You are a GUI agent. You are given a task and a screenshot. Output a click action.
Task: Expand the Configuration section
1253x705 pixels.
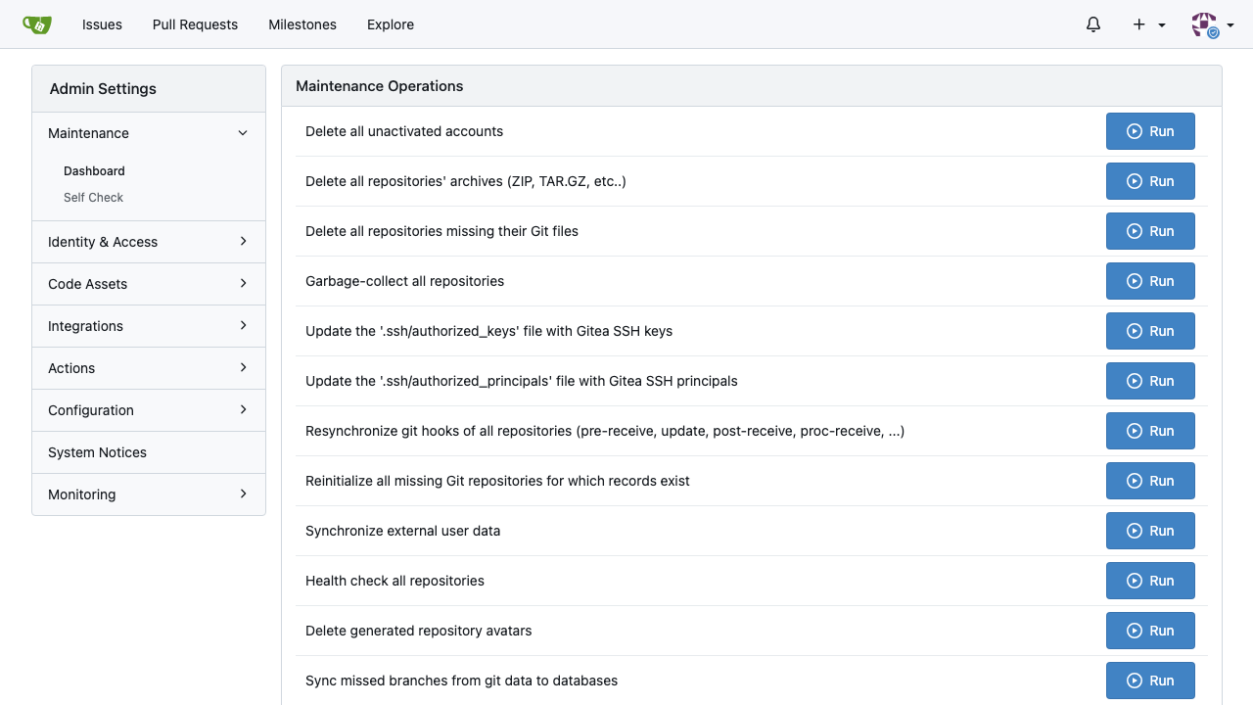coord(149,410)
